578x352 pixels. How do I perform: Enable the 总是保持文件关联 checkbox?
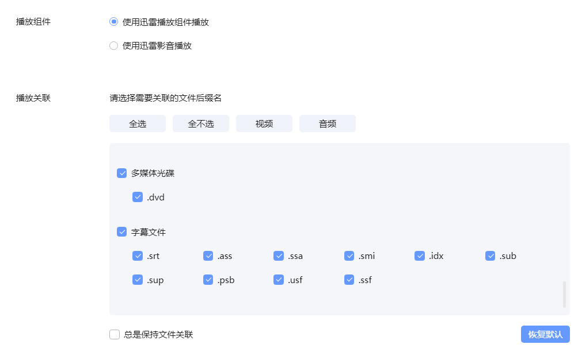click(x=114, y=334)
